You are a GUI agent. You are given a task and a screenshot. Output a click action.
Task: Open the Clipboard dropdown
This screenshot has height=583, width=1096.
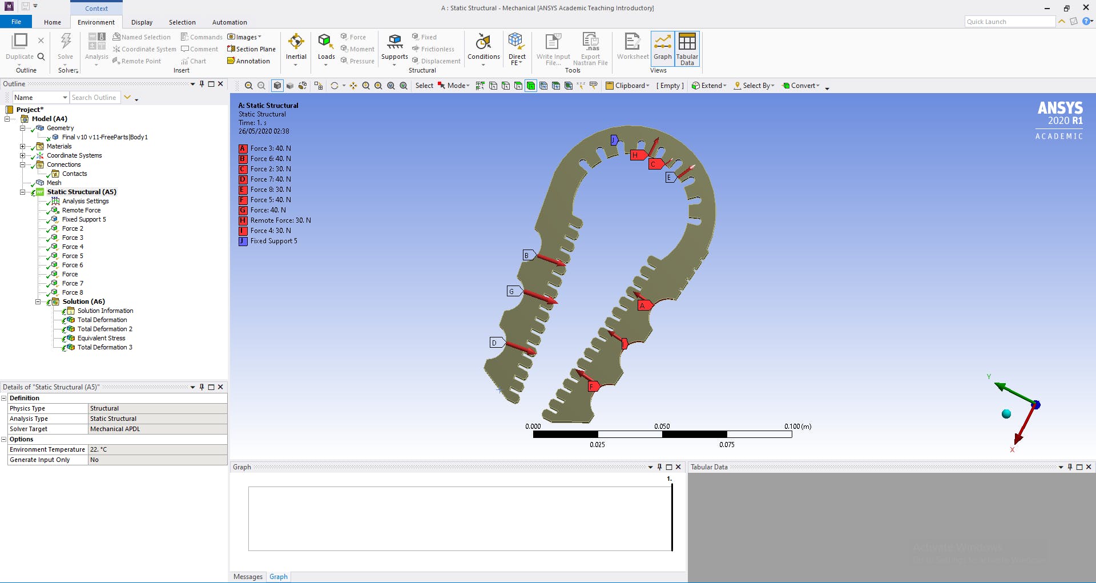(x=627, y=86)
